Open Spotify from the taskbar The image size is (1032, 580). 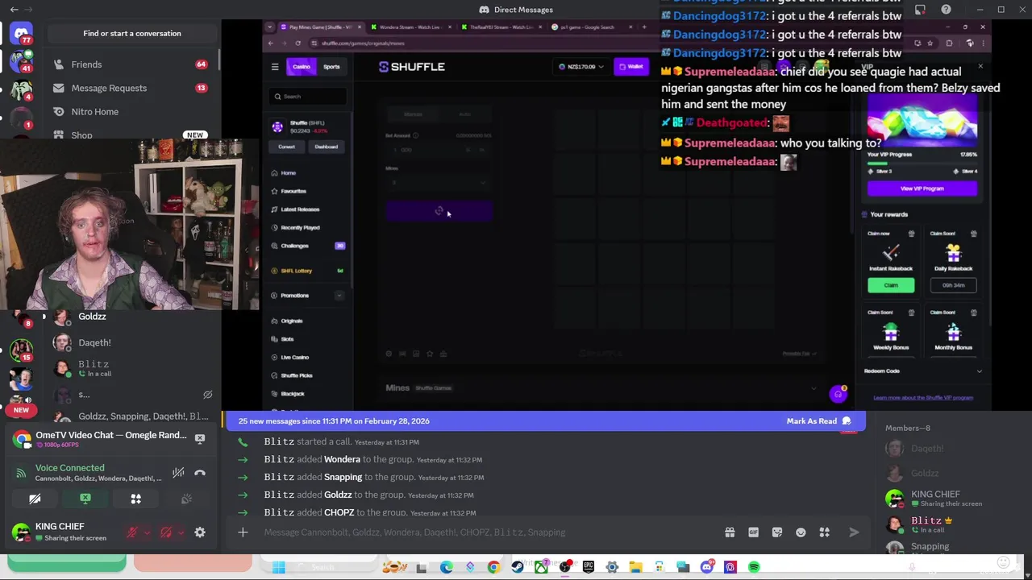pyautogui.click(x=754, y=567)
